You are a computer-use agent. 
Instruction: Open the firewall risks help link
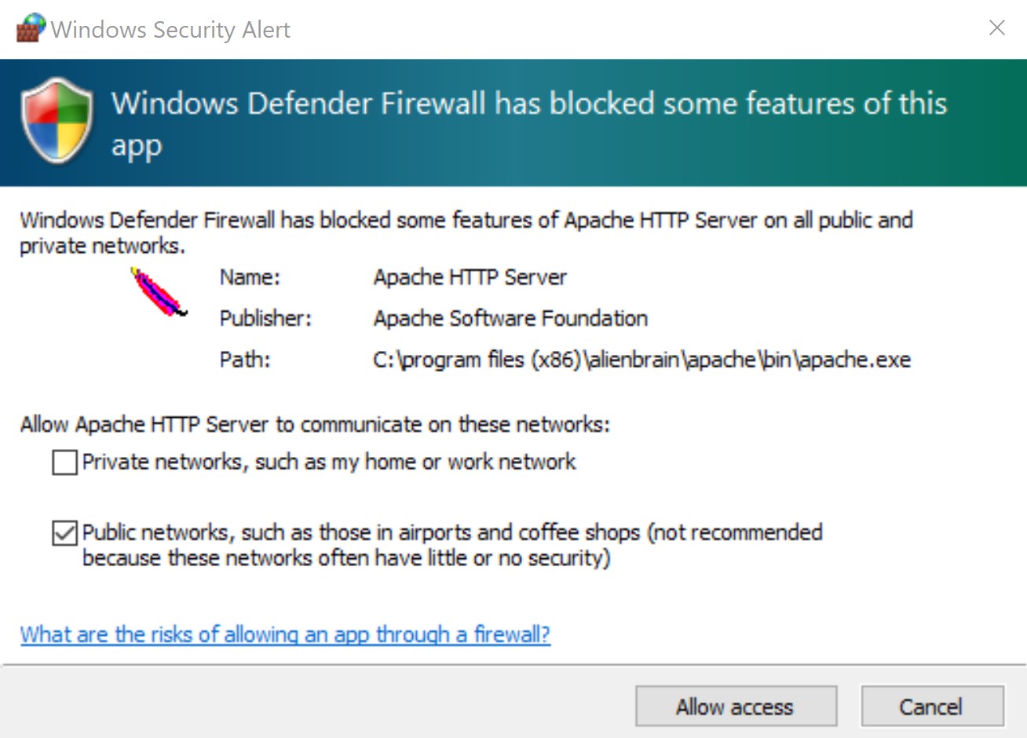pos(285,634)
